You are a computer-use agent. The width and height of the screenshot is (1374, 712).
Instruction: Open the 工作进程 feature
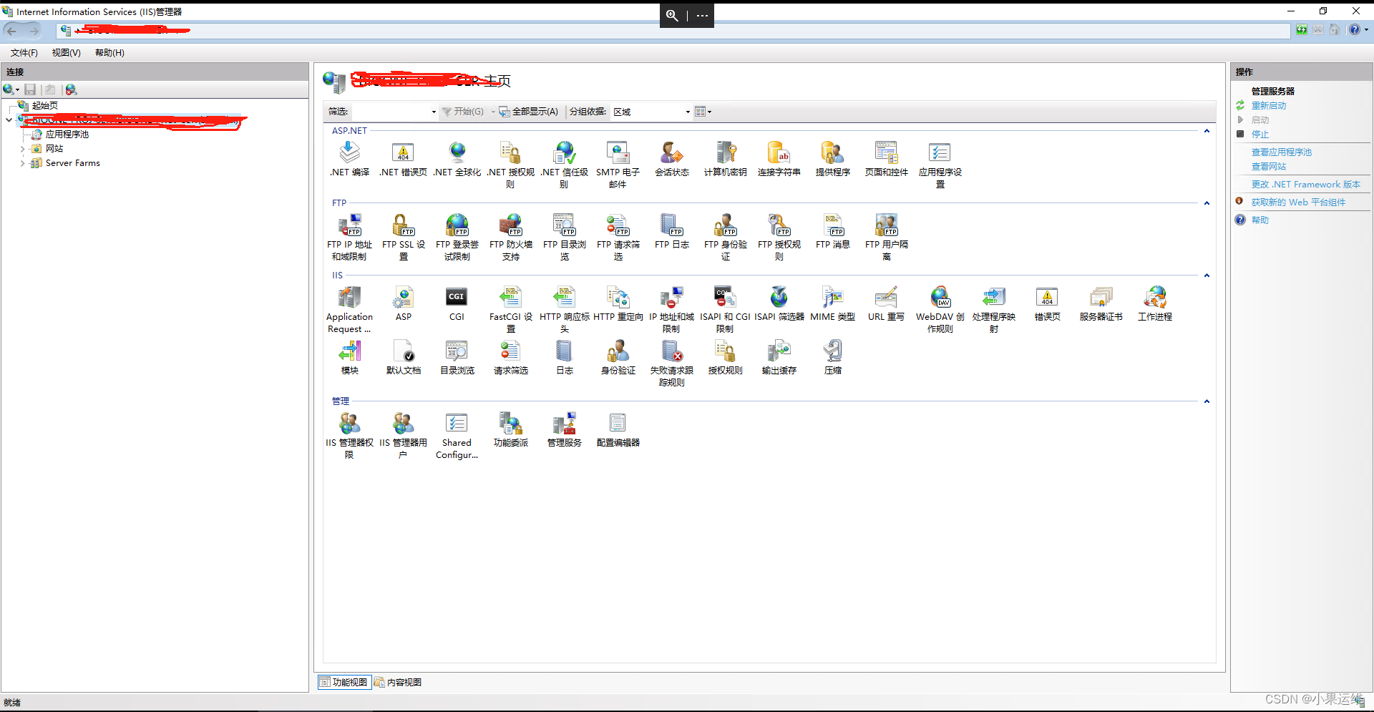[x=1154, y=303]
